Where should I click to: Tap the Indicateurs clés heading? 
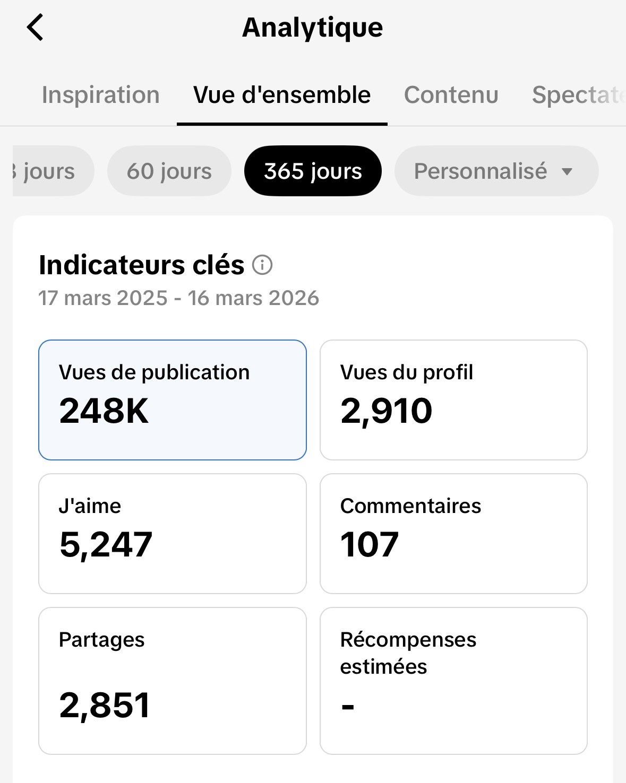click(142, 265)
